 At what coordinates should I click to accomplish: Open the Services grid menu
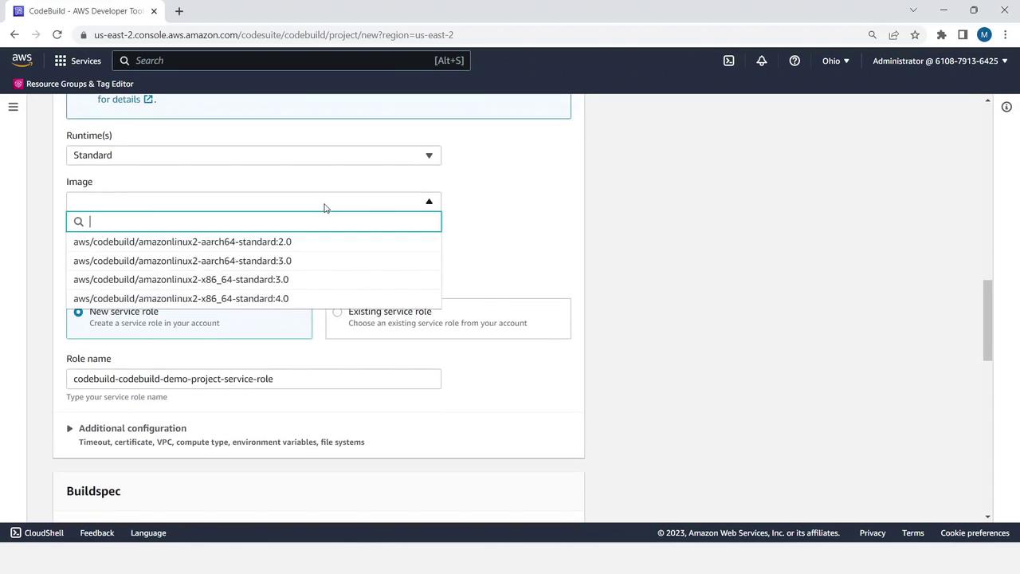click(61, 61)
